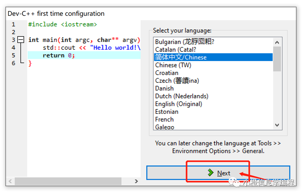Select Dutch (Nederlands) language entry
The height and width of the screenshot is (196, 304).
[213, 96]
